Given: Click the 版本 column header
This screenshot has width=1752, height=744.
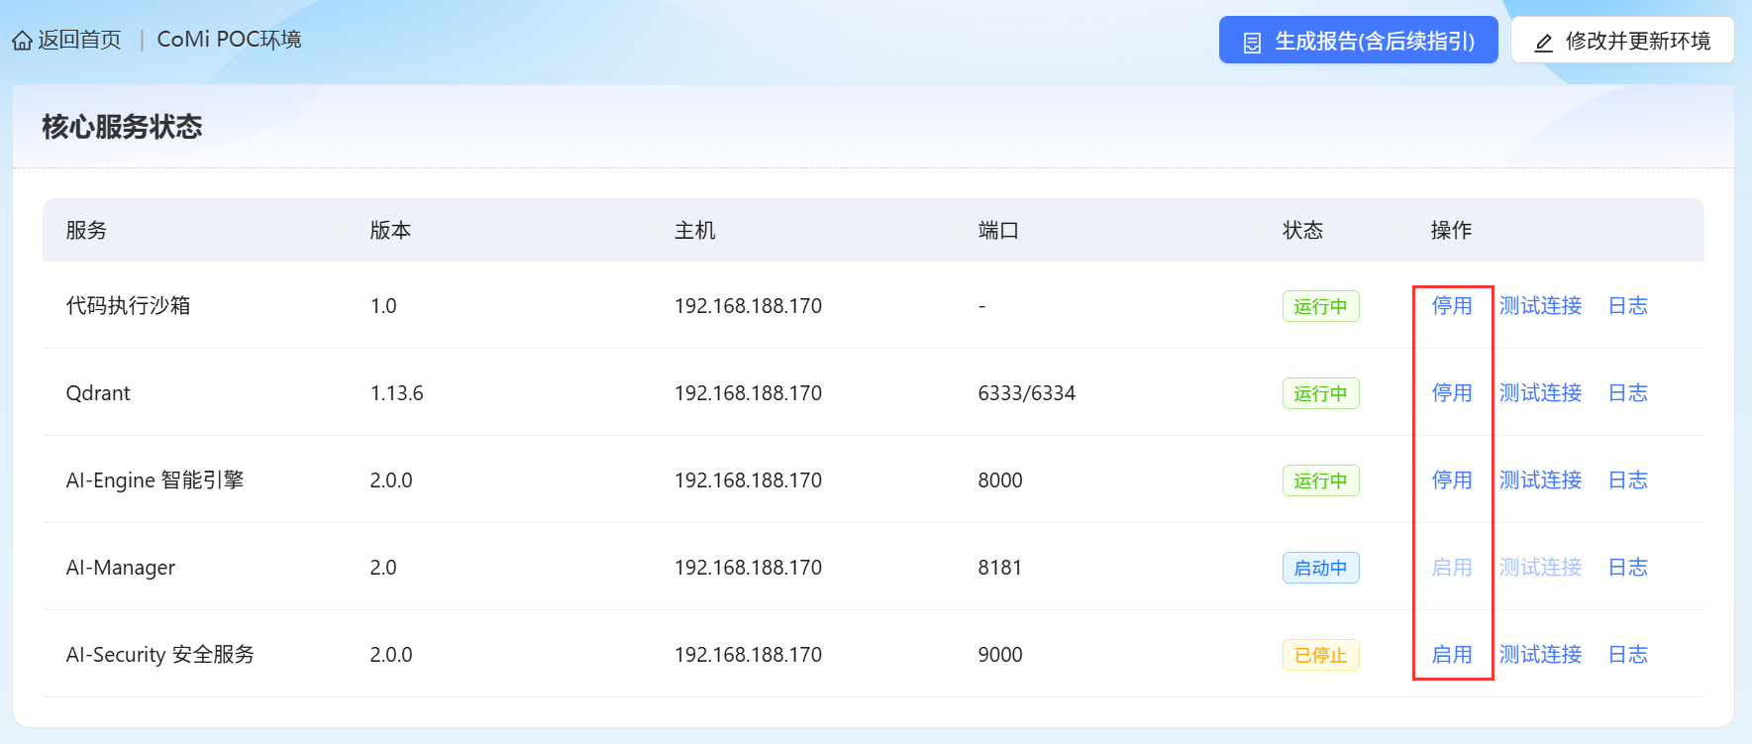Looking at the screenshot, I should coord(390,230).
